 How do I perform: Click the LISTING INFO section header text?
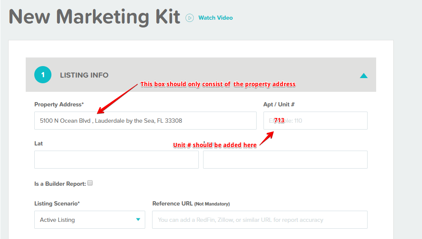[84, 75]
